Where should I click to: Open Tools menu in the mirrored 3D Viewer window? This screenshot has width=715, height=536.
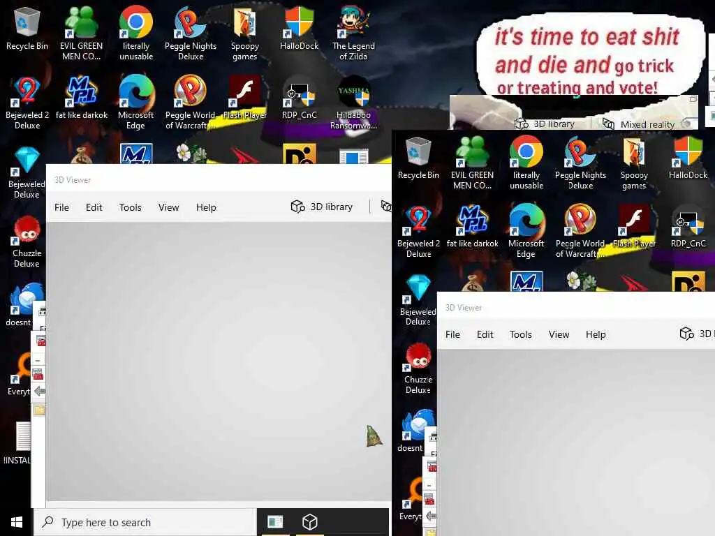[x=521, y=334]
